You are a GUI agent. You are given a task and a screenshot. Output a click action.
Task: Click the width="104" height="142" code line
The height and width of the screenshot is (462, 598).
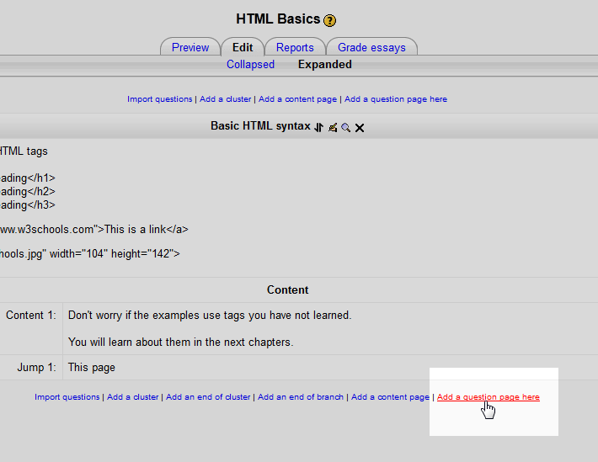click(x=89, y=253)
